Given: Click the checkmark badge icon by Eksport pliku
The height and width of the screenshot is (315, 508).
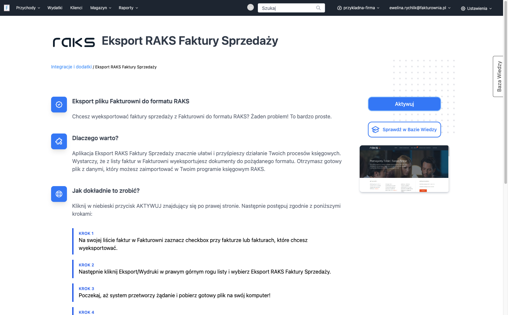Looking at the screenshot, I should (x=59, y=105).
